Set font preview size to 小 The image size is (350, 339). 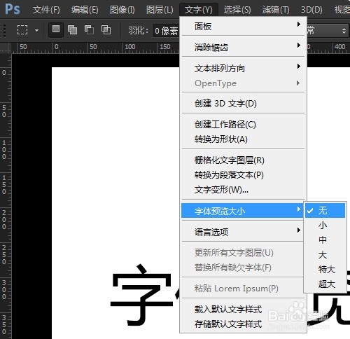pyautogui.click(x=325, y=225)
